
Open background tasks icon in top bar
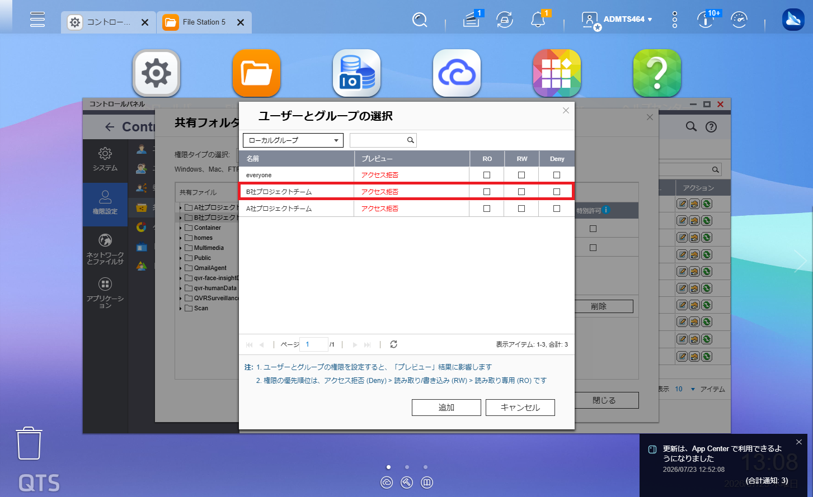point(472,20)
